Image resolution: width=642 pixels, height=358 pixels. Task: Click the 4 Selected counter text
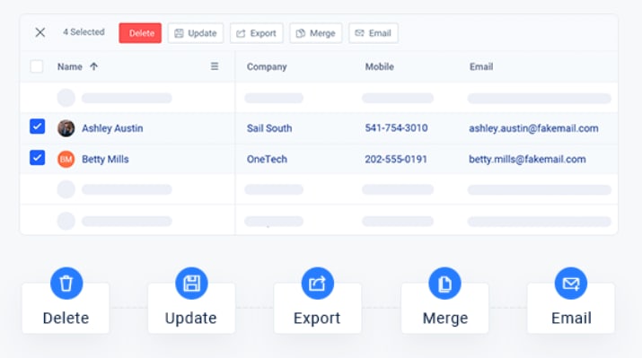point(84,32)
